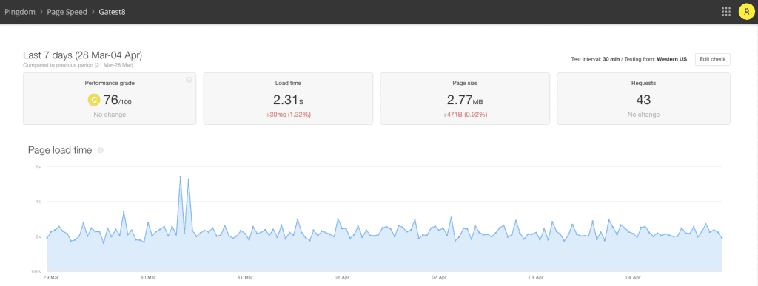The image size is (758, 286).
Task: Click the 02 Apr axis label
Action: 439,278
